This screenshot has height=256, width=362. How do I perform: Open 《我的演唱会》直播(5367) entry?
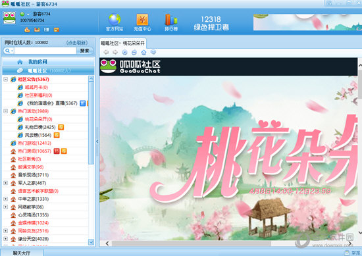(51, 103)
